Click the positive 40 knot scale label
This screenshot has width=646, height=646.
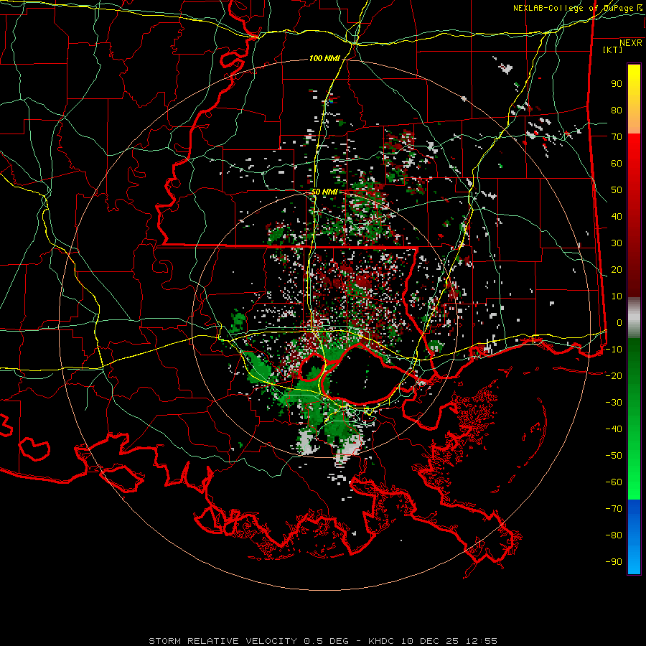tap(617, 216)
